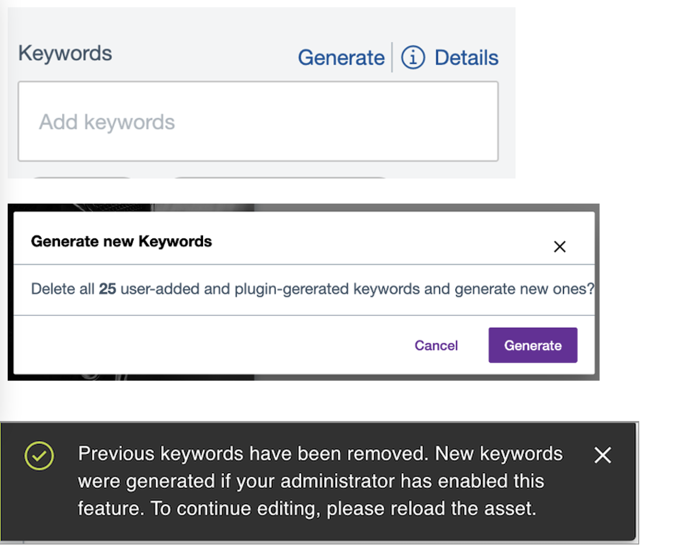
Task: Click the close cross in Generate new Keywords
Action: (560, 246)
